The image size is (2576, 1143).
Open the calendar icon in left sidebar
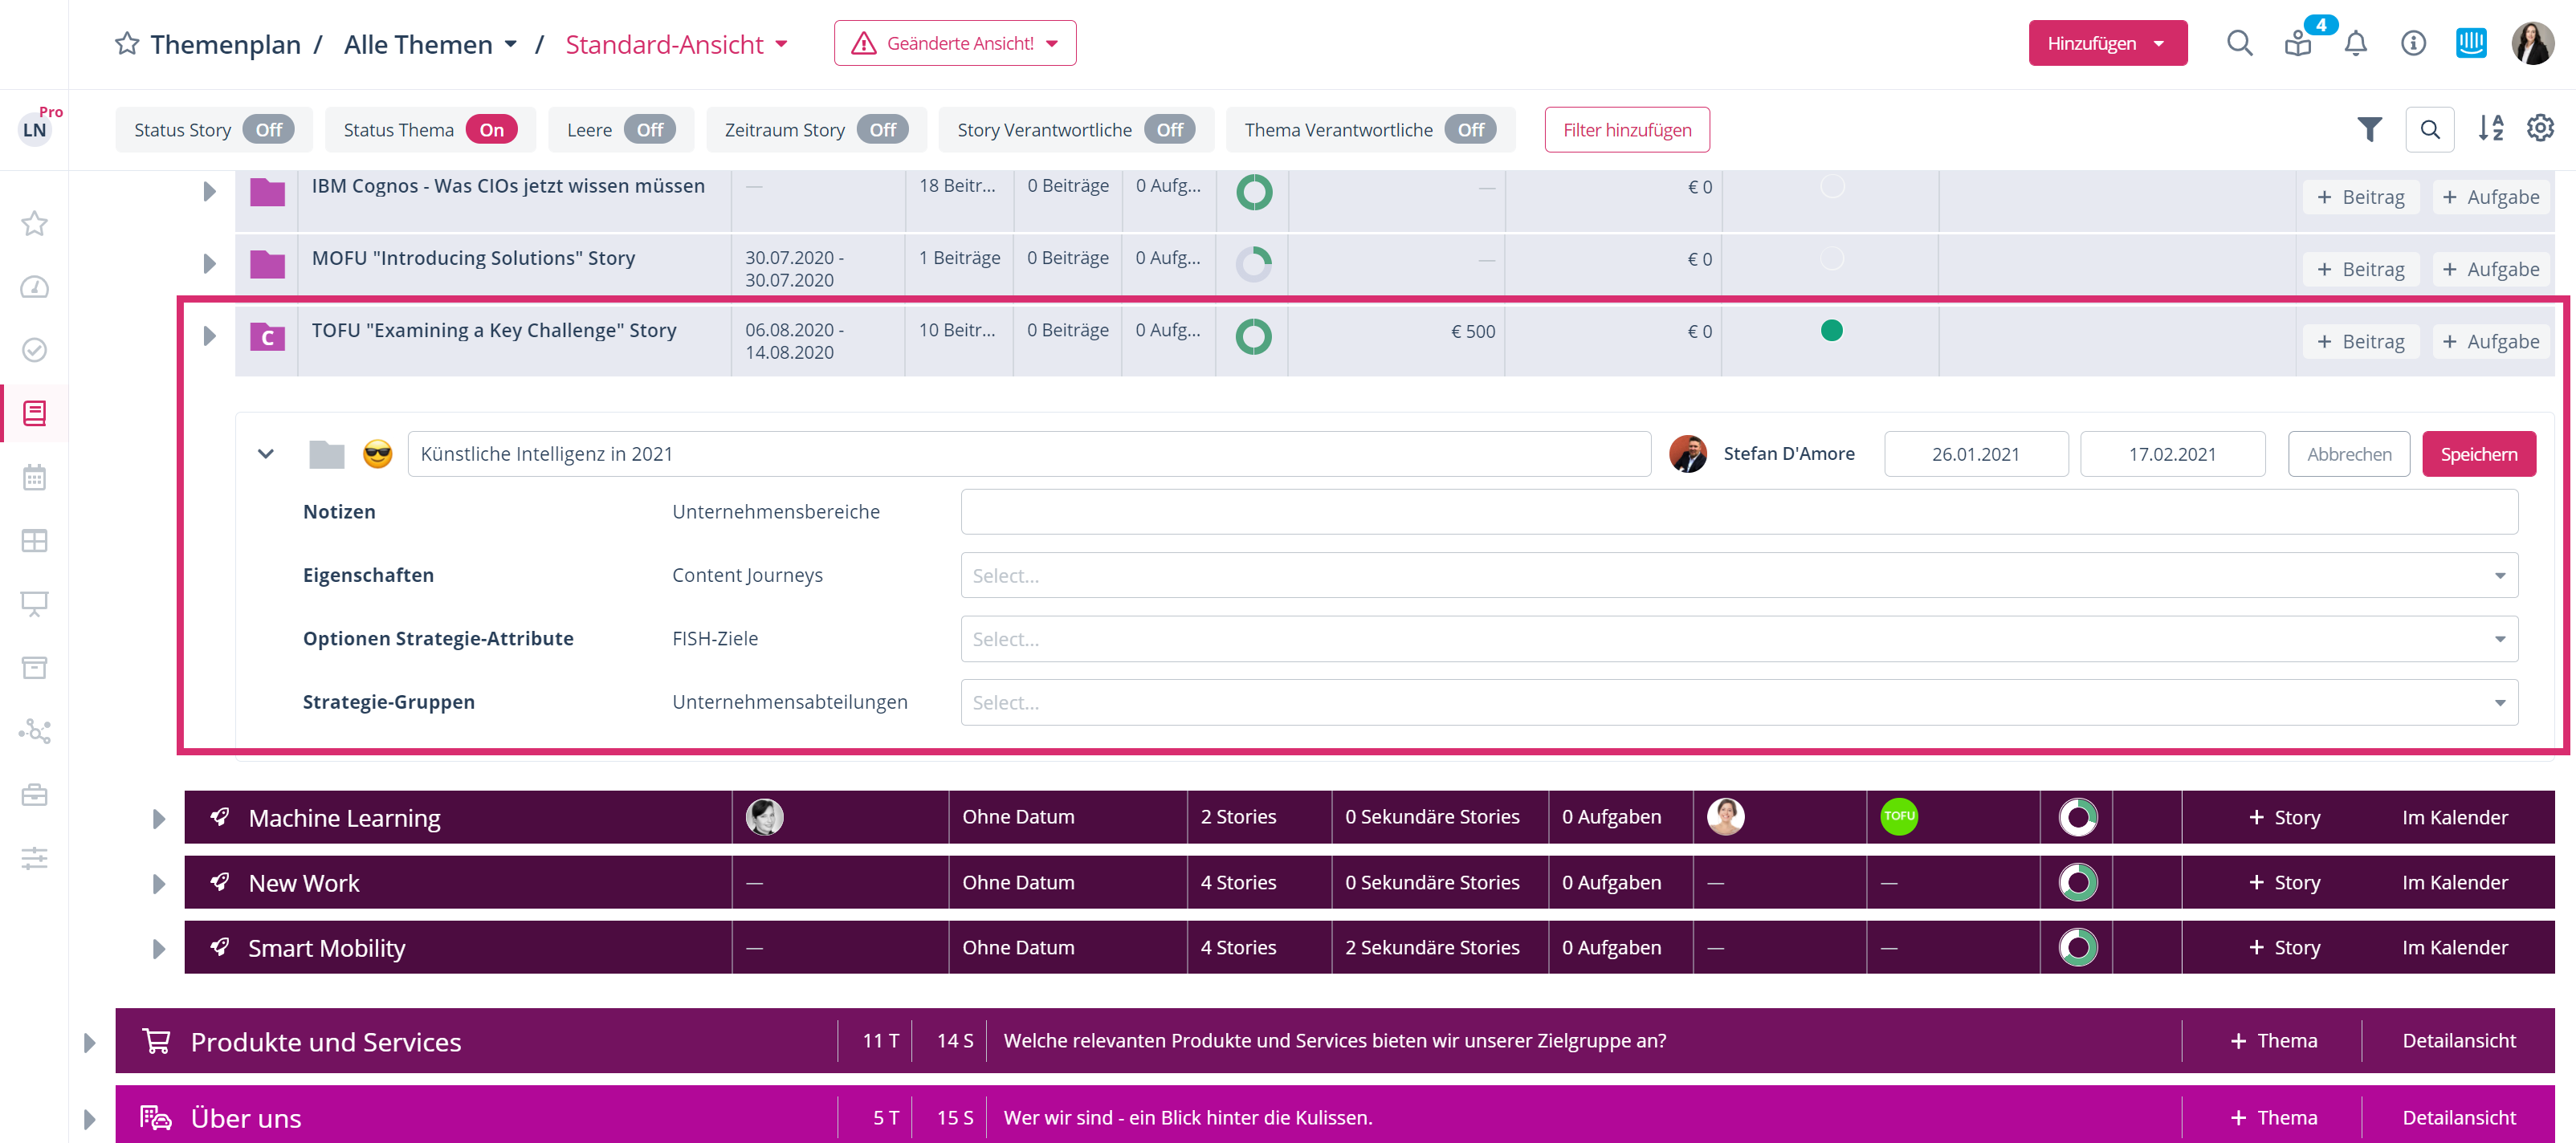34,477
